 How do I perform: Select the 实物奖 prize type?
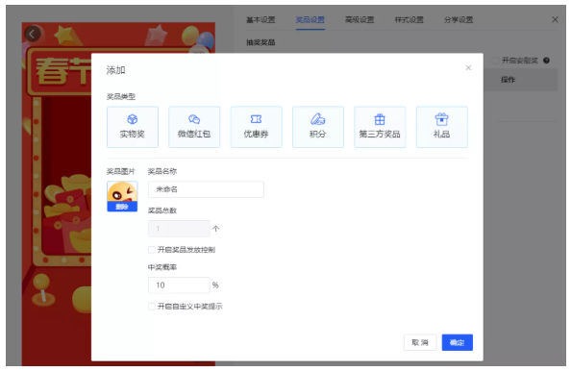[133, 127]
